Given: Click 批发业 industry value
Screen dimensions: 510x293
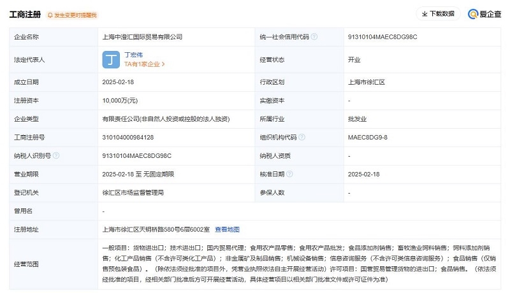Looking at the screenshot, I should click(x=357, y=119).
